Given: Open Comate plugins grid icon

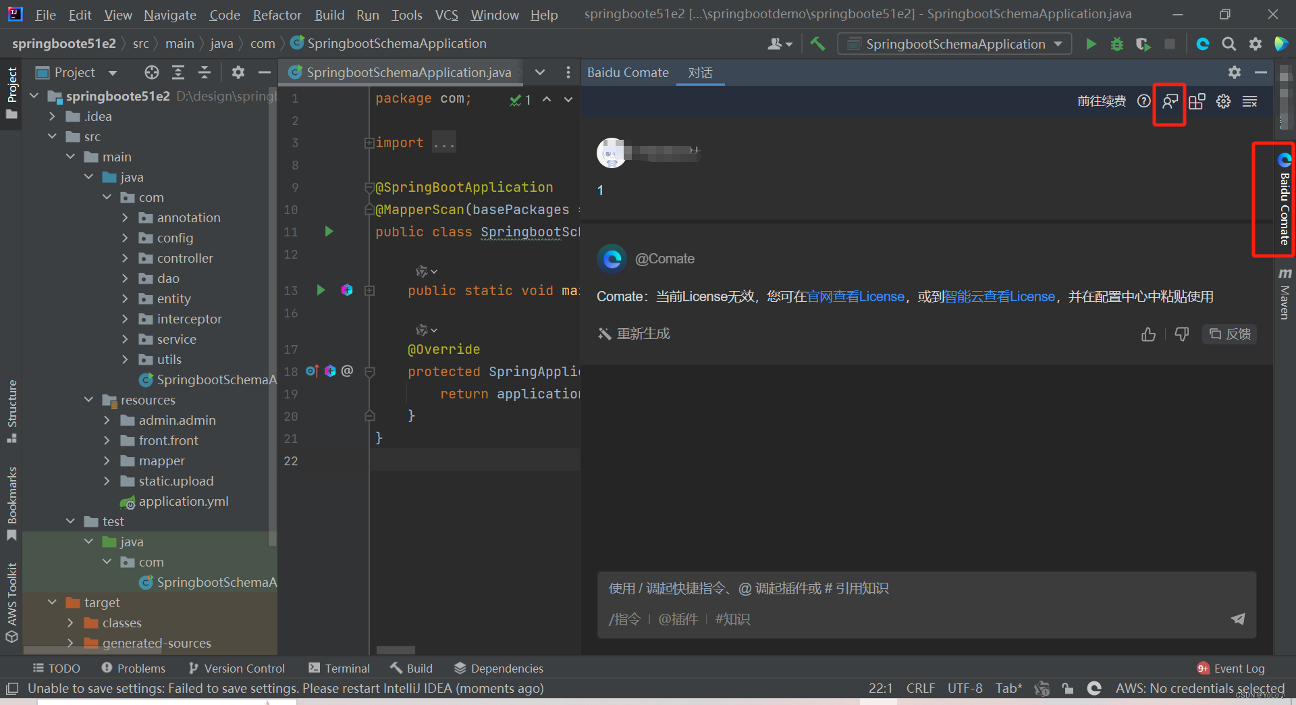Looking at the screenshot, I should coord(1197,101).
